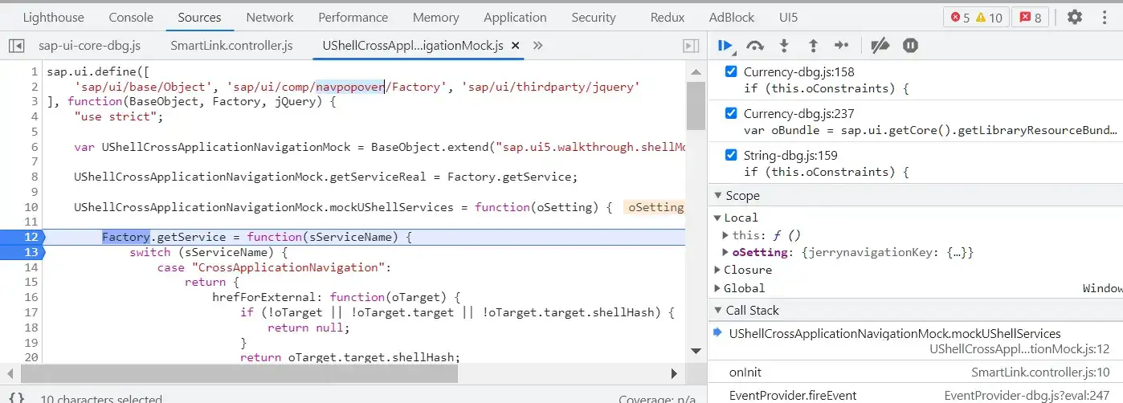The width and height of the screenshot is (1123, 403).
Task: Expand the Closure scope
Action: (x=718, y=271)
